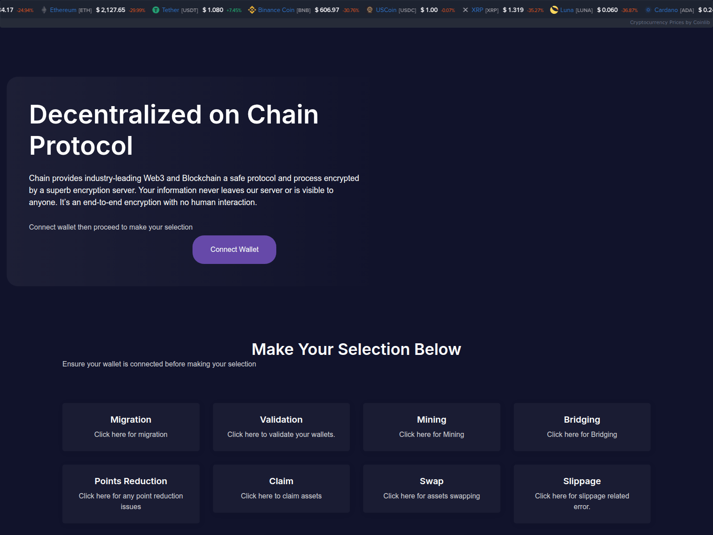Click the Cardano name in ticker
The image size is (713, 535).
point(666,10)
